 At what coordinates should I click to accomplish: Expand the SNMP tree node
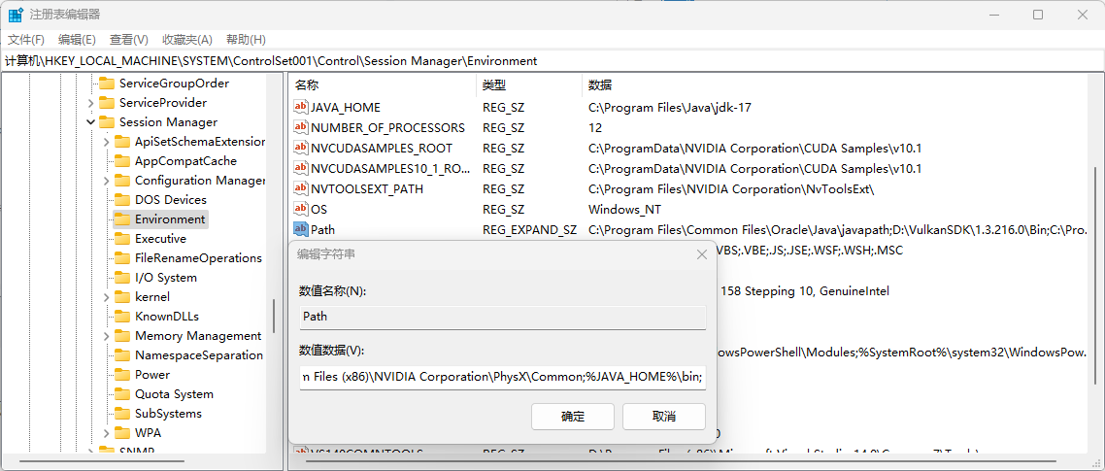click(x=90, y=452)
